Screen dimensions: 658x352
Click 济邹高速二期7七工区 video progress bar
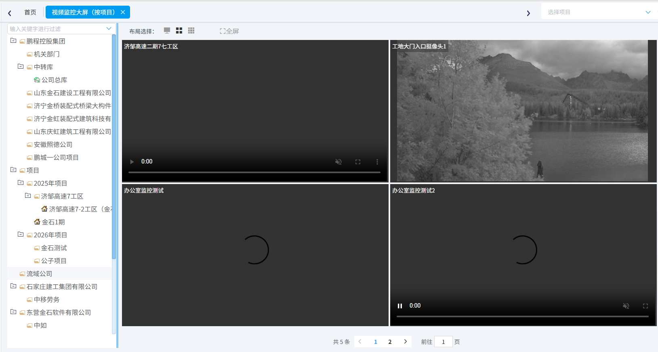(254, 172)
